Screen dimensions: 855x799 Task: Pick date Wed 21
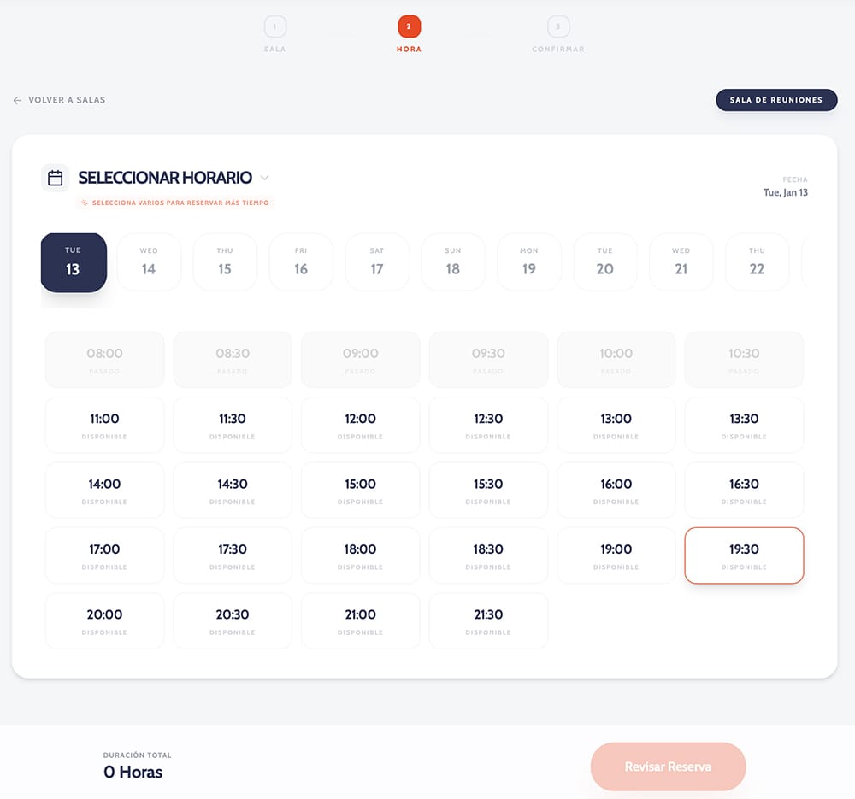click(x=681, y=262)
